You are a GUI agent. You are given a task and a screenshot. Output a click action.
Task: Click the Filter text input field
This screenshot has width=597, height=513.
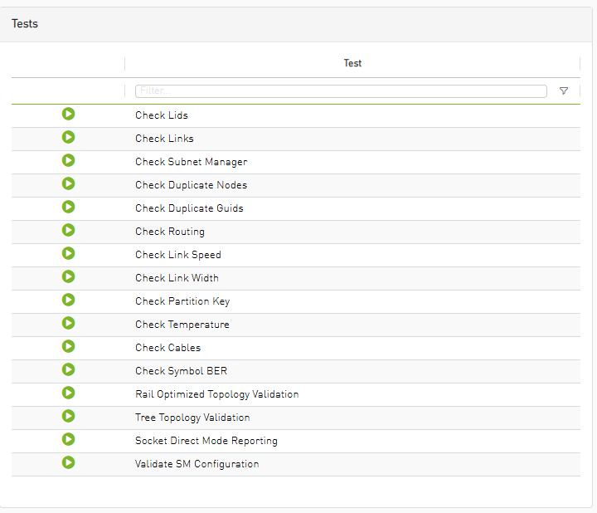pos(340,91)
